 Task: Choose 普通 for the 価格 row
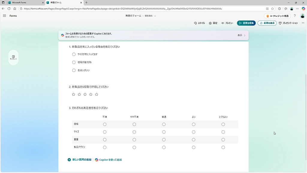(x=164, y=124)
